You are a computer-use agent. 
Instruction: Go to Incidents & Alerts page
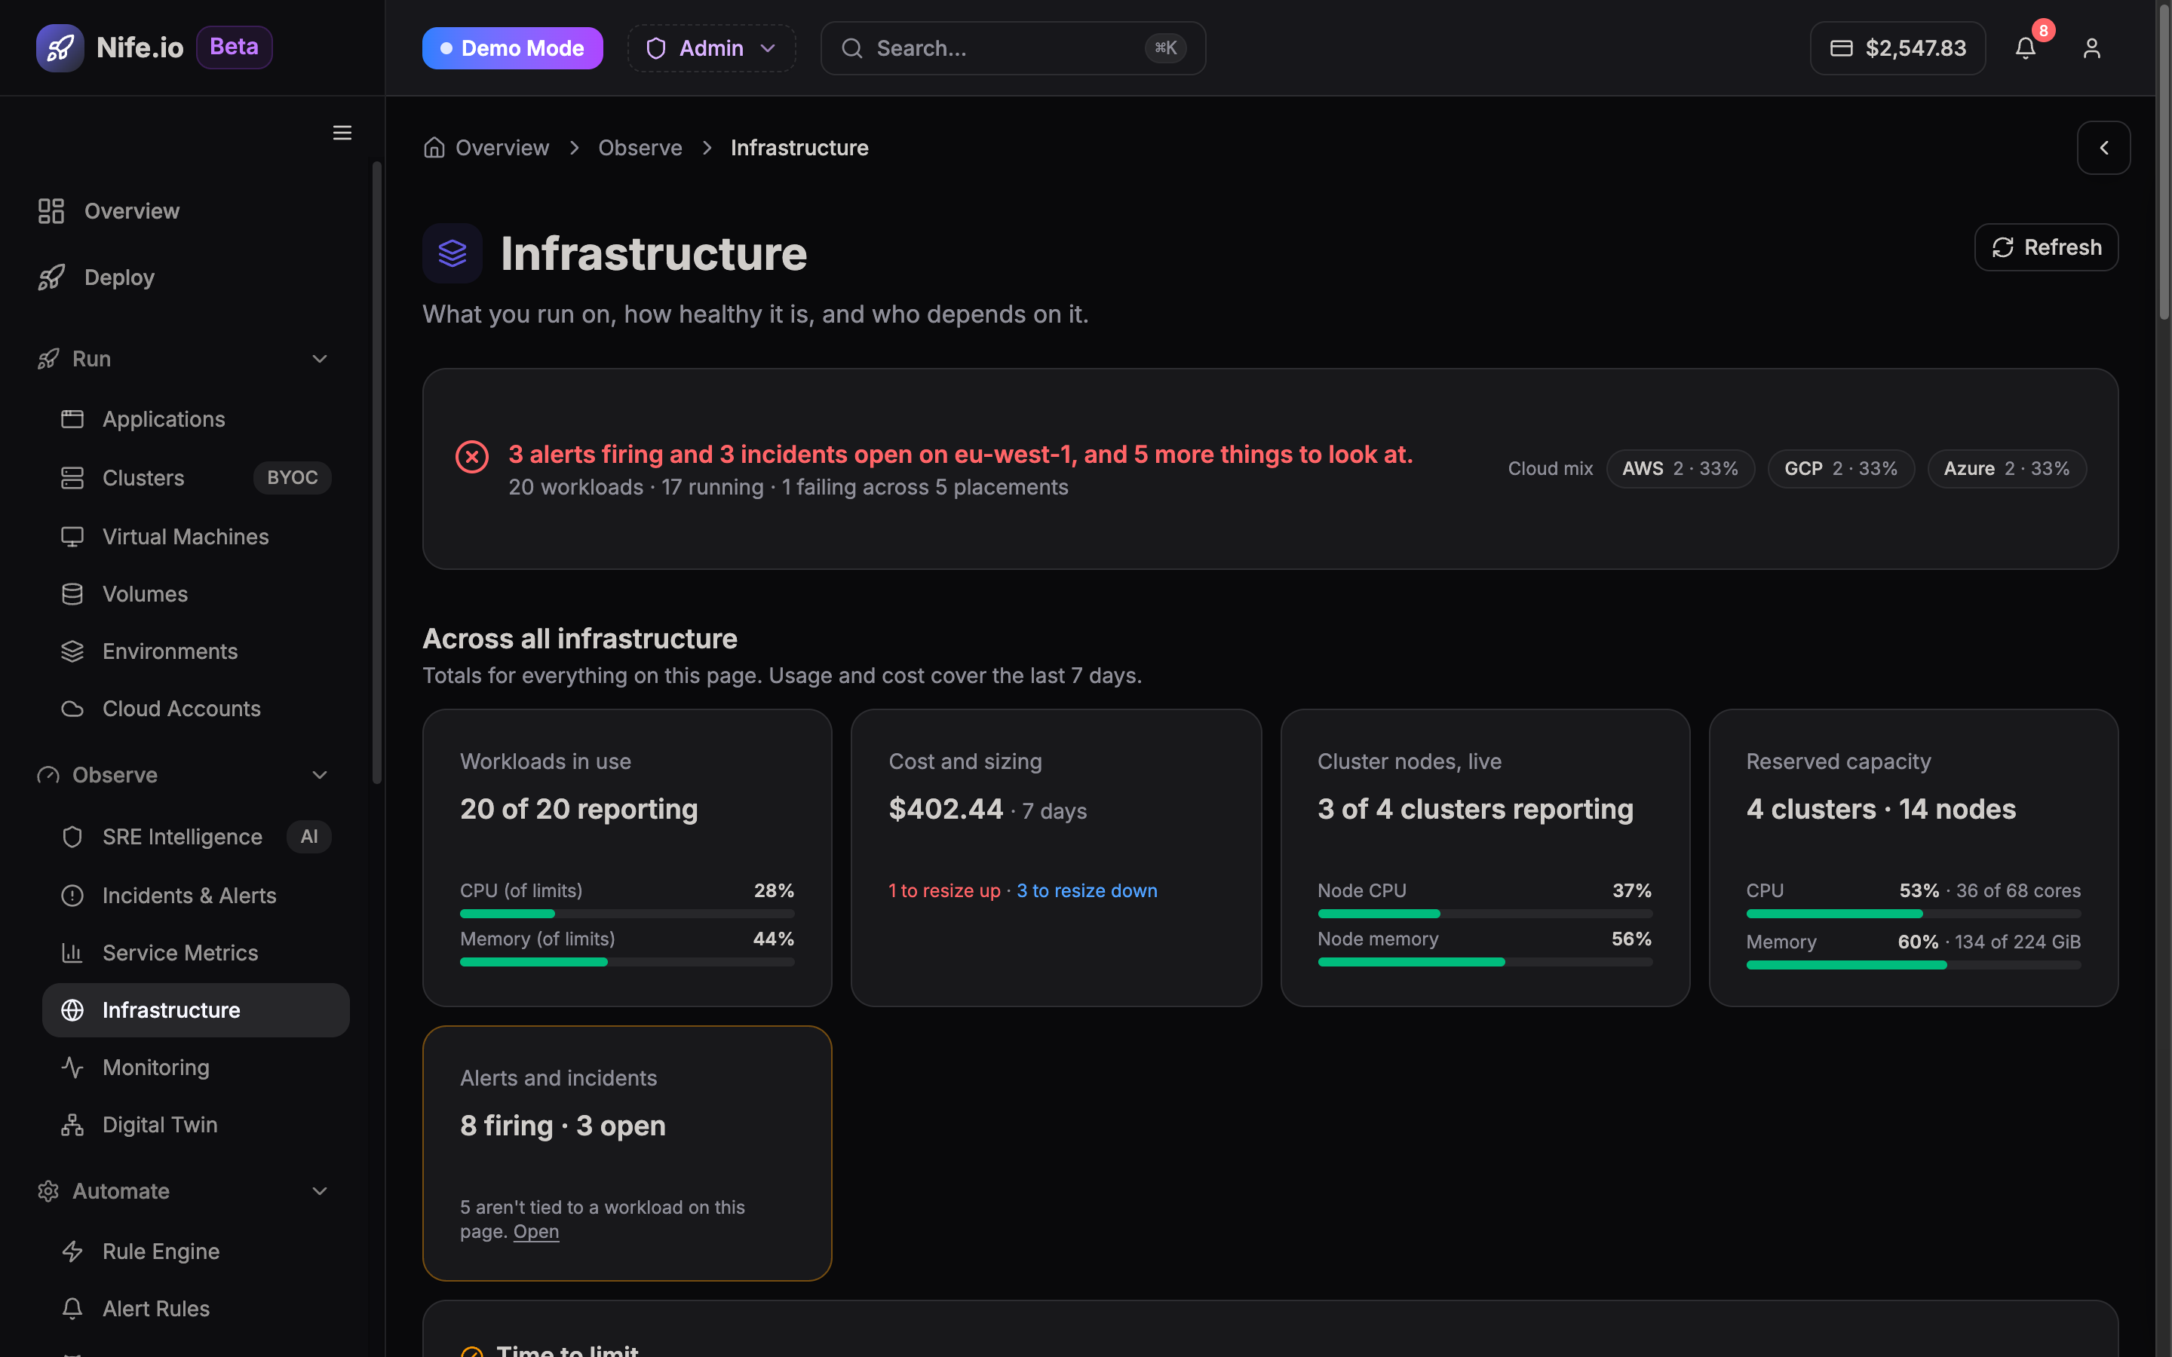click(195, 896)
